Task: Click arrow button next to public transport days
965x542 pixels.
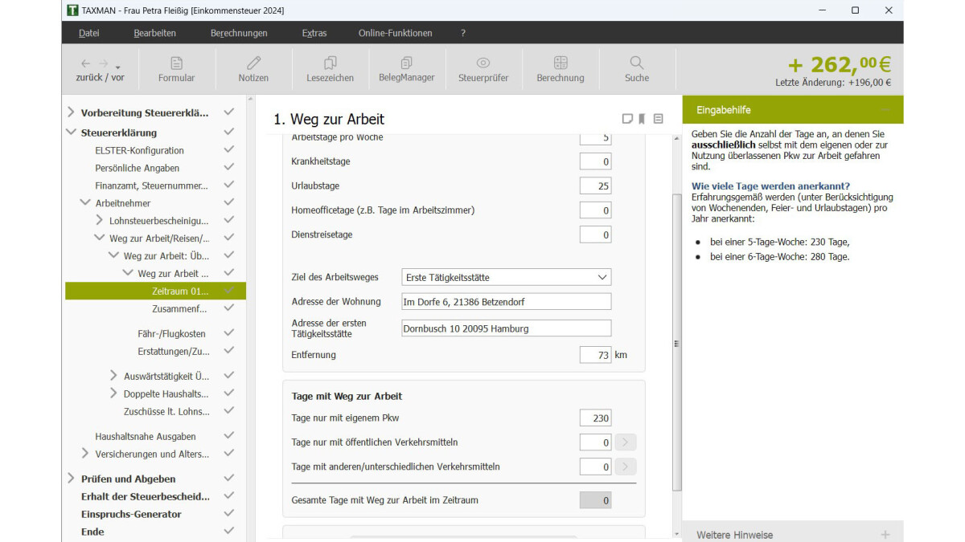Action: (626, 442)
